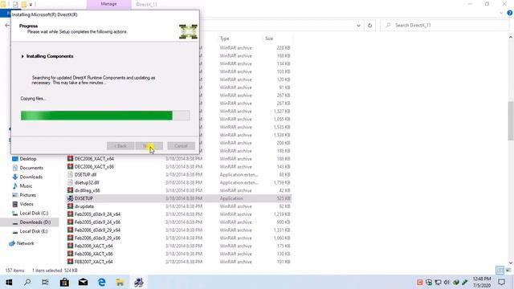Expand the address bar history dropdown

click(358, 25)
